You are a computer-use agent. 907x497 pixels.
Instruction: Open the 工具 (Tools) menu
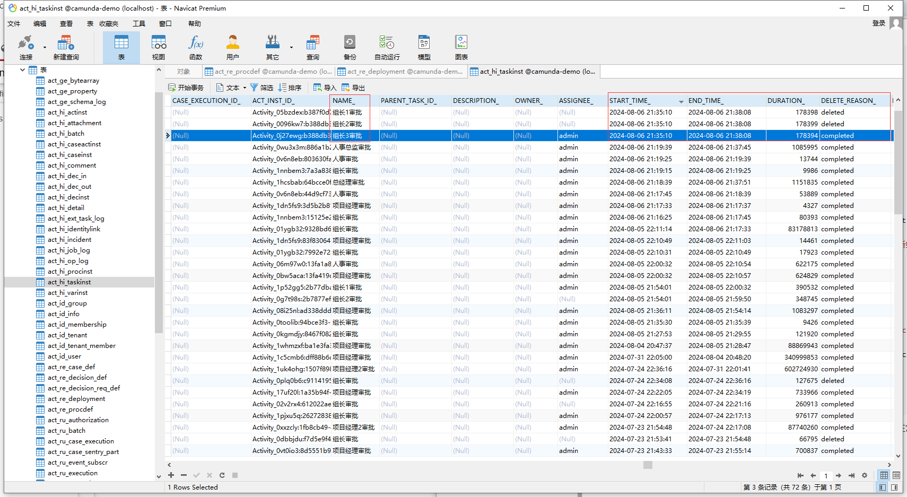click(x=139, y=23)
